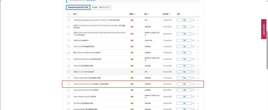Download the Realtek RTL8852BE Wi-Fi driver
This screenshot has width=268, height=110.
tap(184, 59)
